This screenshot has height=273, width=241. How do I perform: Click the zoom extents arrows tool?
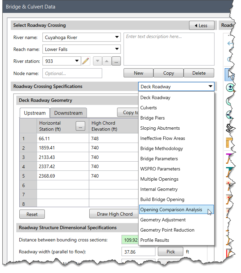coord(230,114)
